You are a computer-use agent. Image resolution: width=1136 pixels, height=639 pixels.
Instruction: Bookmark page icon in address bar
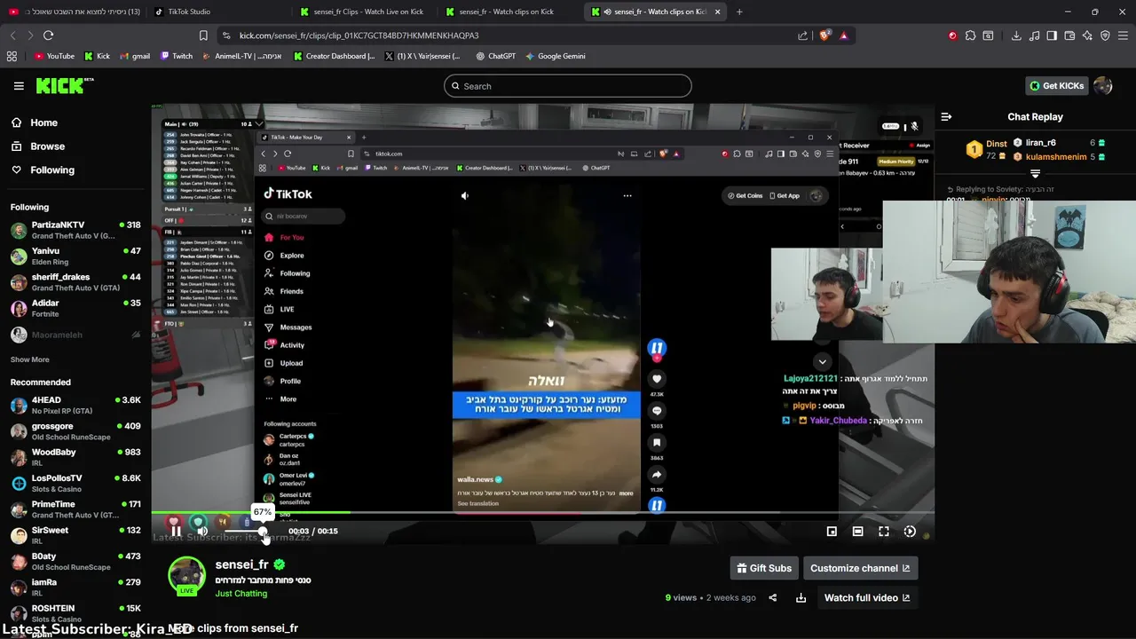coord(203,35)
